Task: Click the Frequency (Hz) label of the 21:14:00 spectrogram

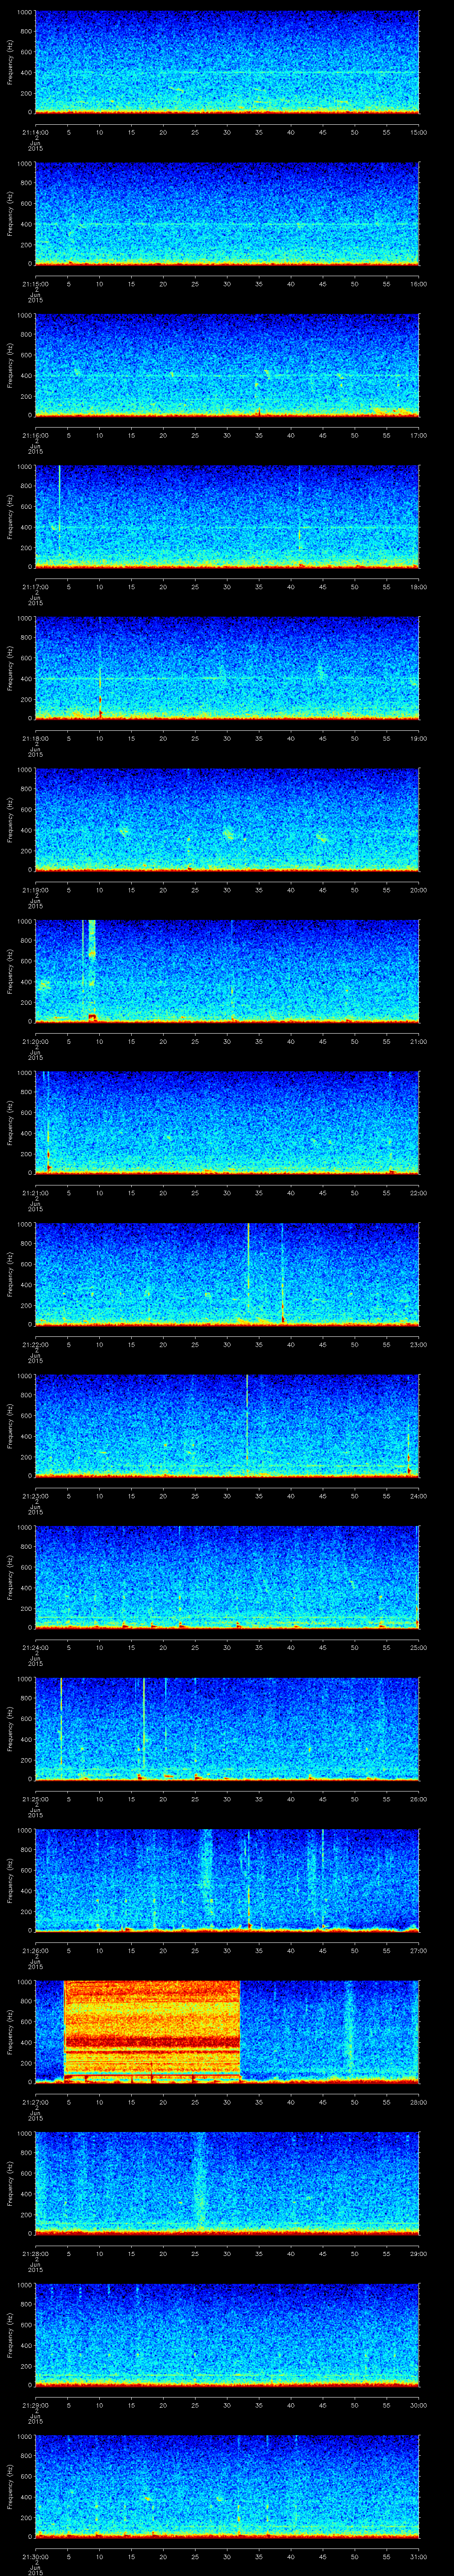Action: [x=10, y=62]
